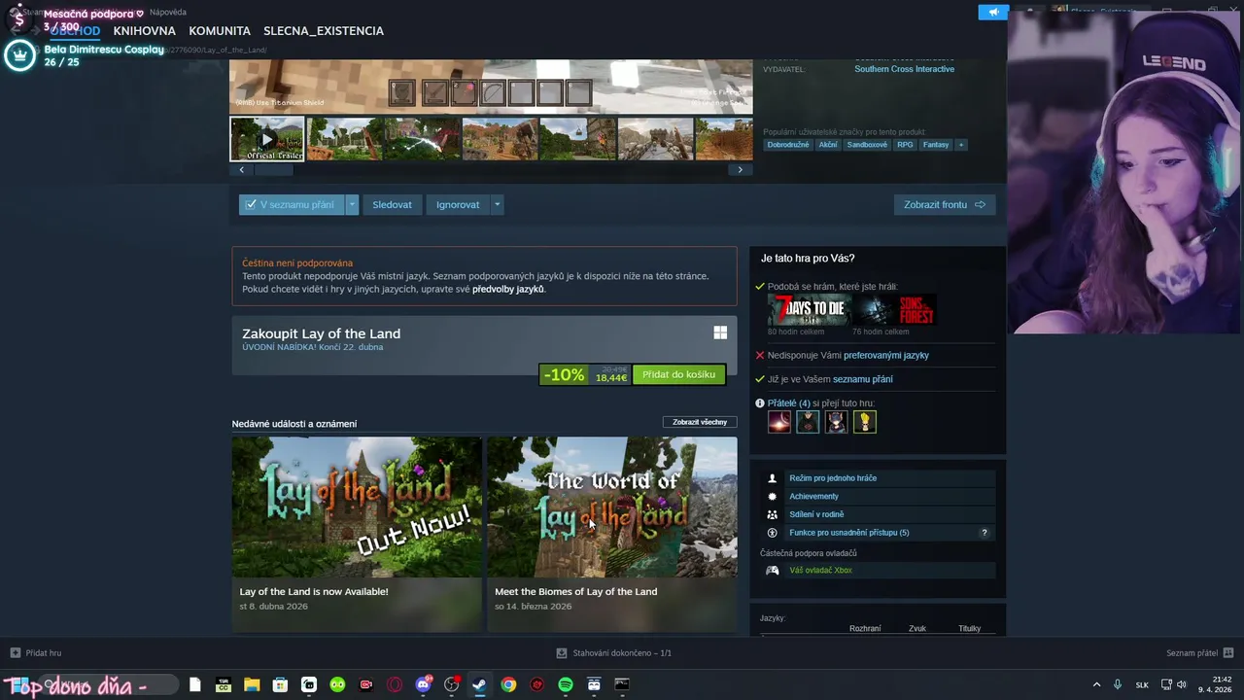1244x700 pixels.
Task: Go to previous screenshot thumbnail with left arrow
Action: coord(242,169)
